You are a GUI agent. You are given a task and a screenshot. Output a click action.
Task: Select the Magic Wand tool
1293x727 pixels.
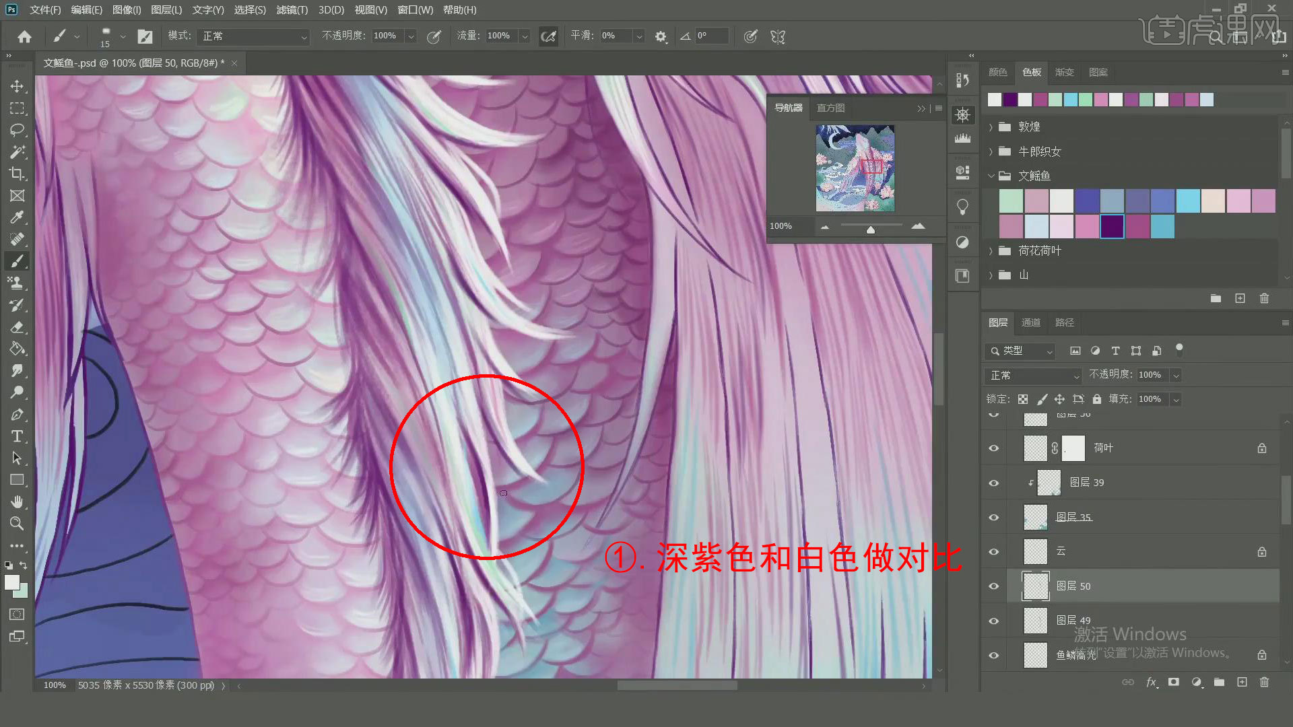pyautogui.click(x=17, y=151)
